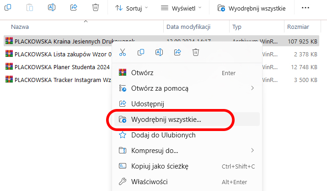Choose Kompresuj do... in the context menu
Viewport: 327px width, 191px height.
(187, 150)
